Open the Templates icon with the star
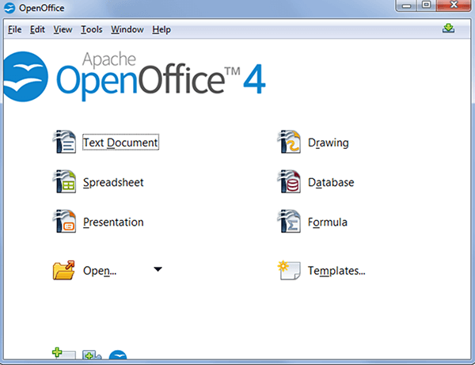The width and height of the screenshot is (475, 365). click(x=287, y=270)
